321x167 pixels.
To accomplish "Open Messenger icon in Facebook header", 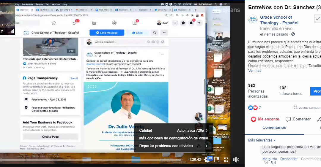I will point(183,23).
